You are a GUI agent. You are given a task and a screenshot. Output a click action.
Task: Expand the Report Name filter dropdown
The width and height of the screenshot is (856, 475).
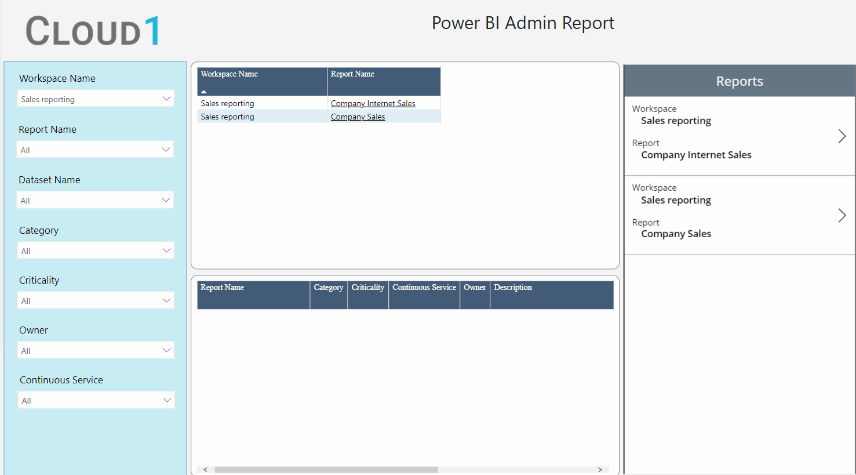pyautogui.click(x=96, y=150)
